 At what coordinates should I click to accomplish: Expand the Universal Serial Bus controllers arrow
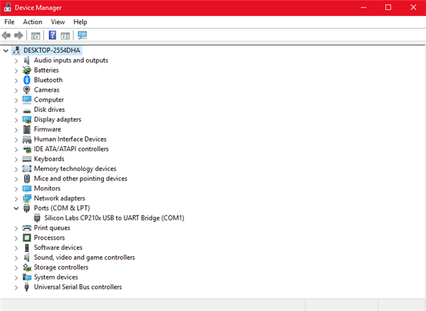pos(17,288)
